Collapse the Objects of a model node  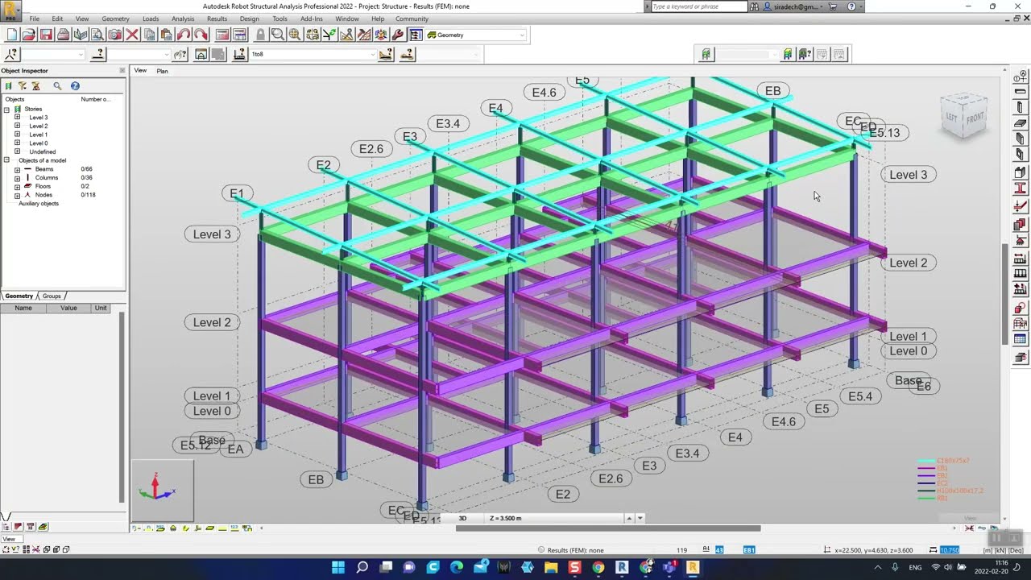pos(6,160)
